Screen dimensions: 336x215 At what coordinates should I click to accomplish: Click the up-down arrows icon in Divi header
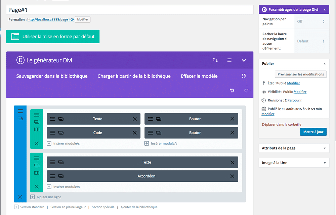[x=215, y=60]
